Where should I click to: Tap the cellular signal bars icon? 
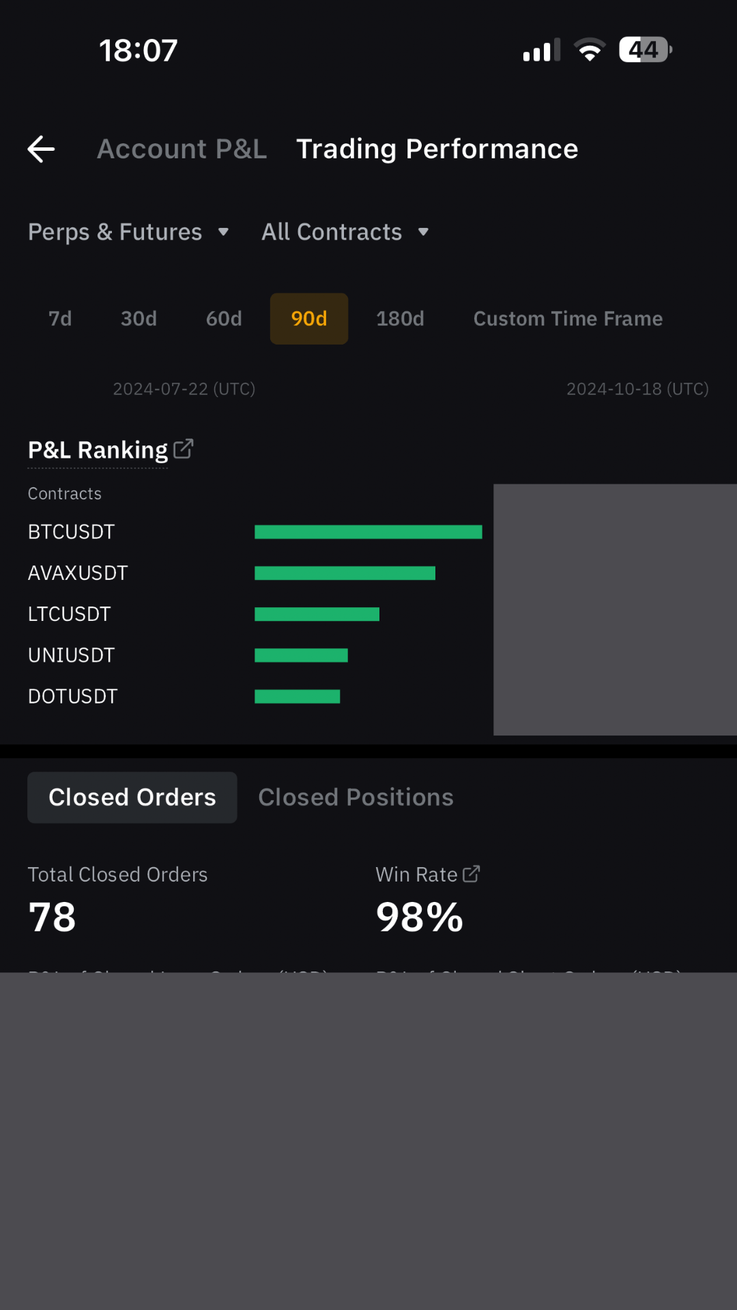point(541,50)
